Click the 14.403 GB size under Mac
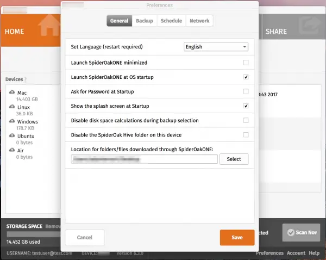Image resolution: width=326 pixels, height=260 pixels. tap(27, 100)
